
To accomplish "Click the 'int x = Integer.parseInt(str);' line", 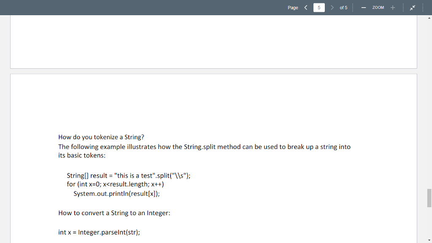I will [99, 232].
